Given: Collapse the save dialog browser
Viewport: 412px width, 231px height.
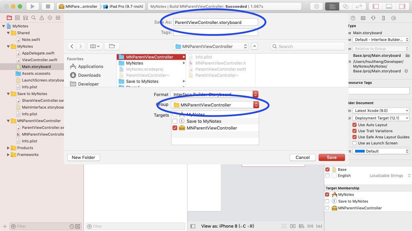Looking at the screenshot, I should coord(255,46).
